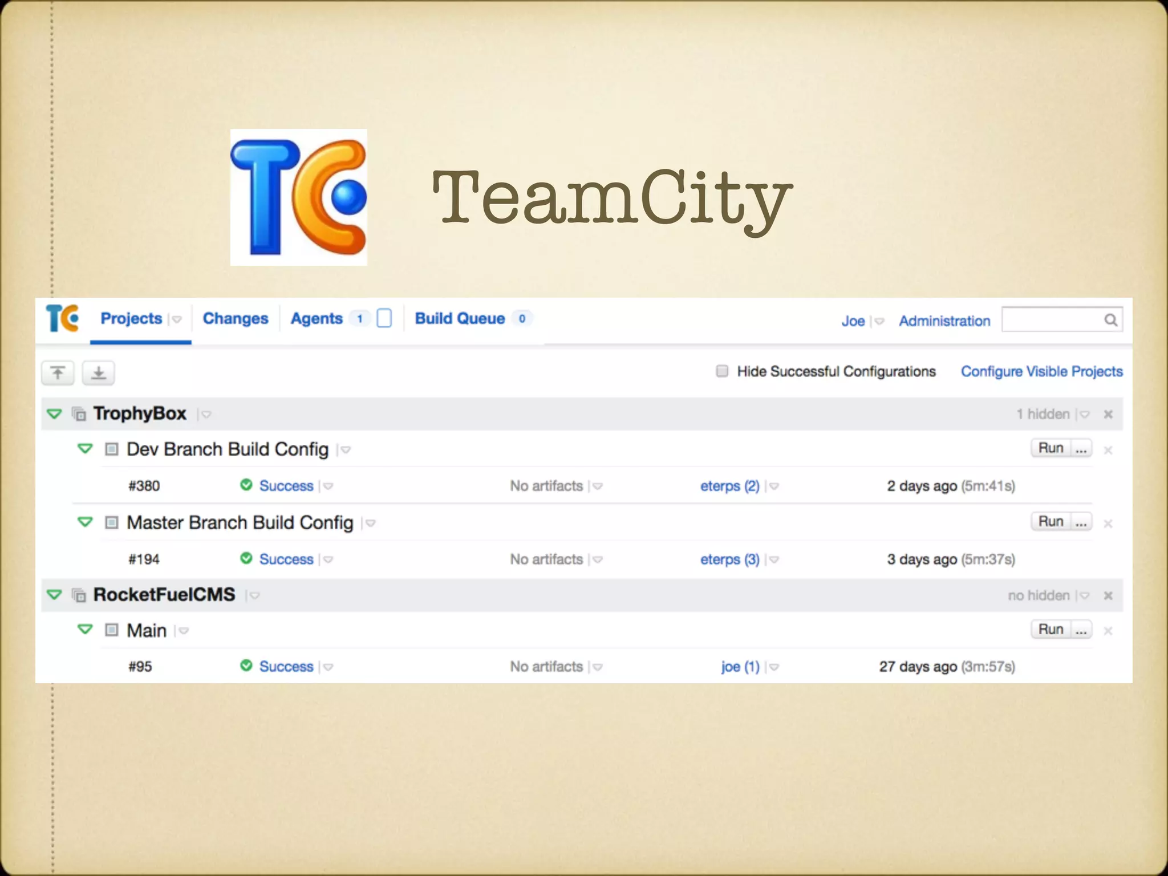Switch to the Changes tab
This screenshot has width=1168, height=876.
click(x=236, y=318)
